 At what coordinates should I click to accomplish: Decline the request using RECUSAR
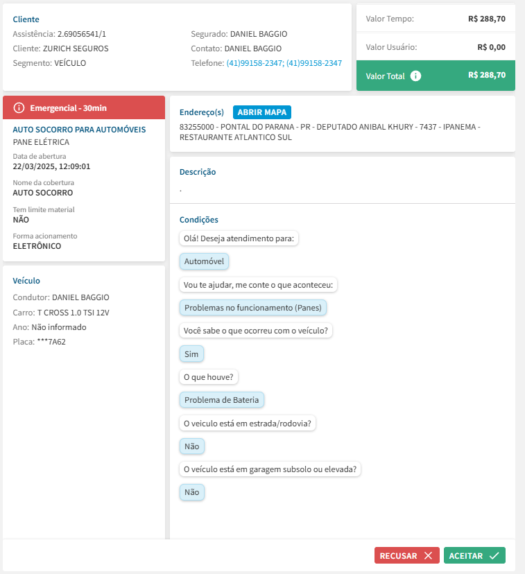pos(406,556)
